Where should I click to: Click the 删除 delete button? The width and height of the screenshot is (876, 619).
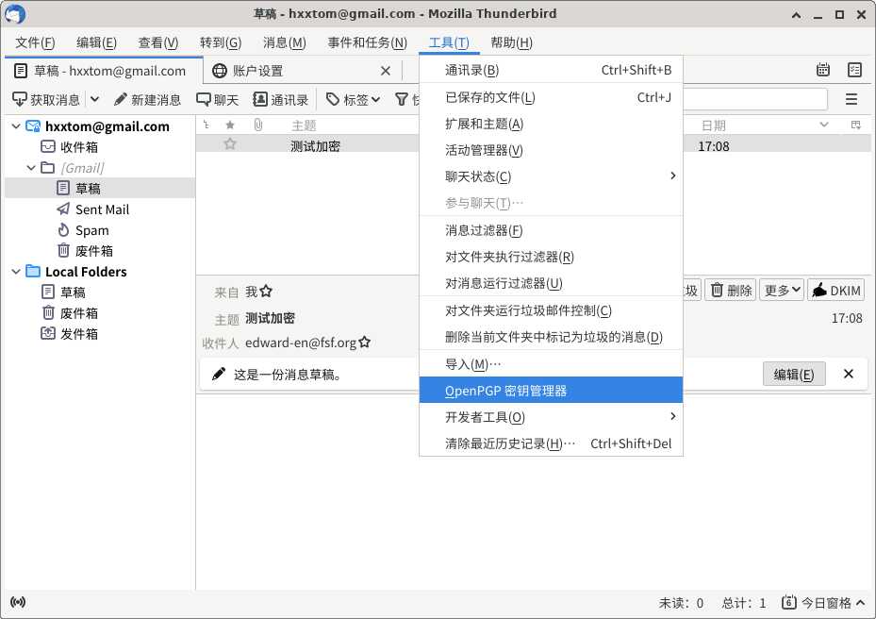click(x=731, y=291)
